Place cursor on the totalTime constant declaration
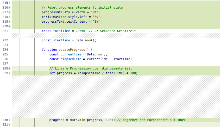The height and width of the screenshot is (127, 220). coord(61,31)
